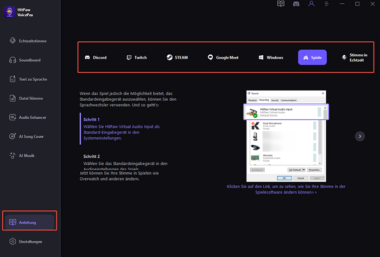Switch to the Discord guide tab
380x257 pixels.
coord(96,57)
